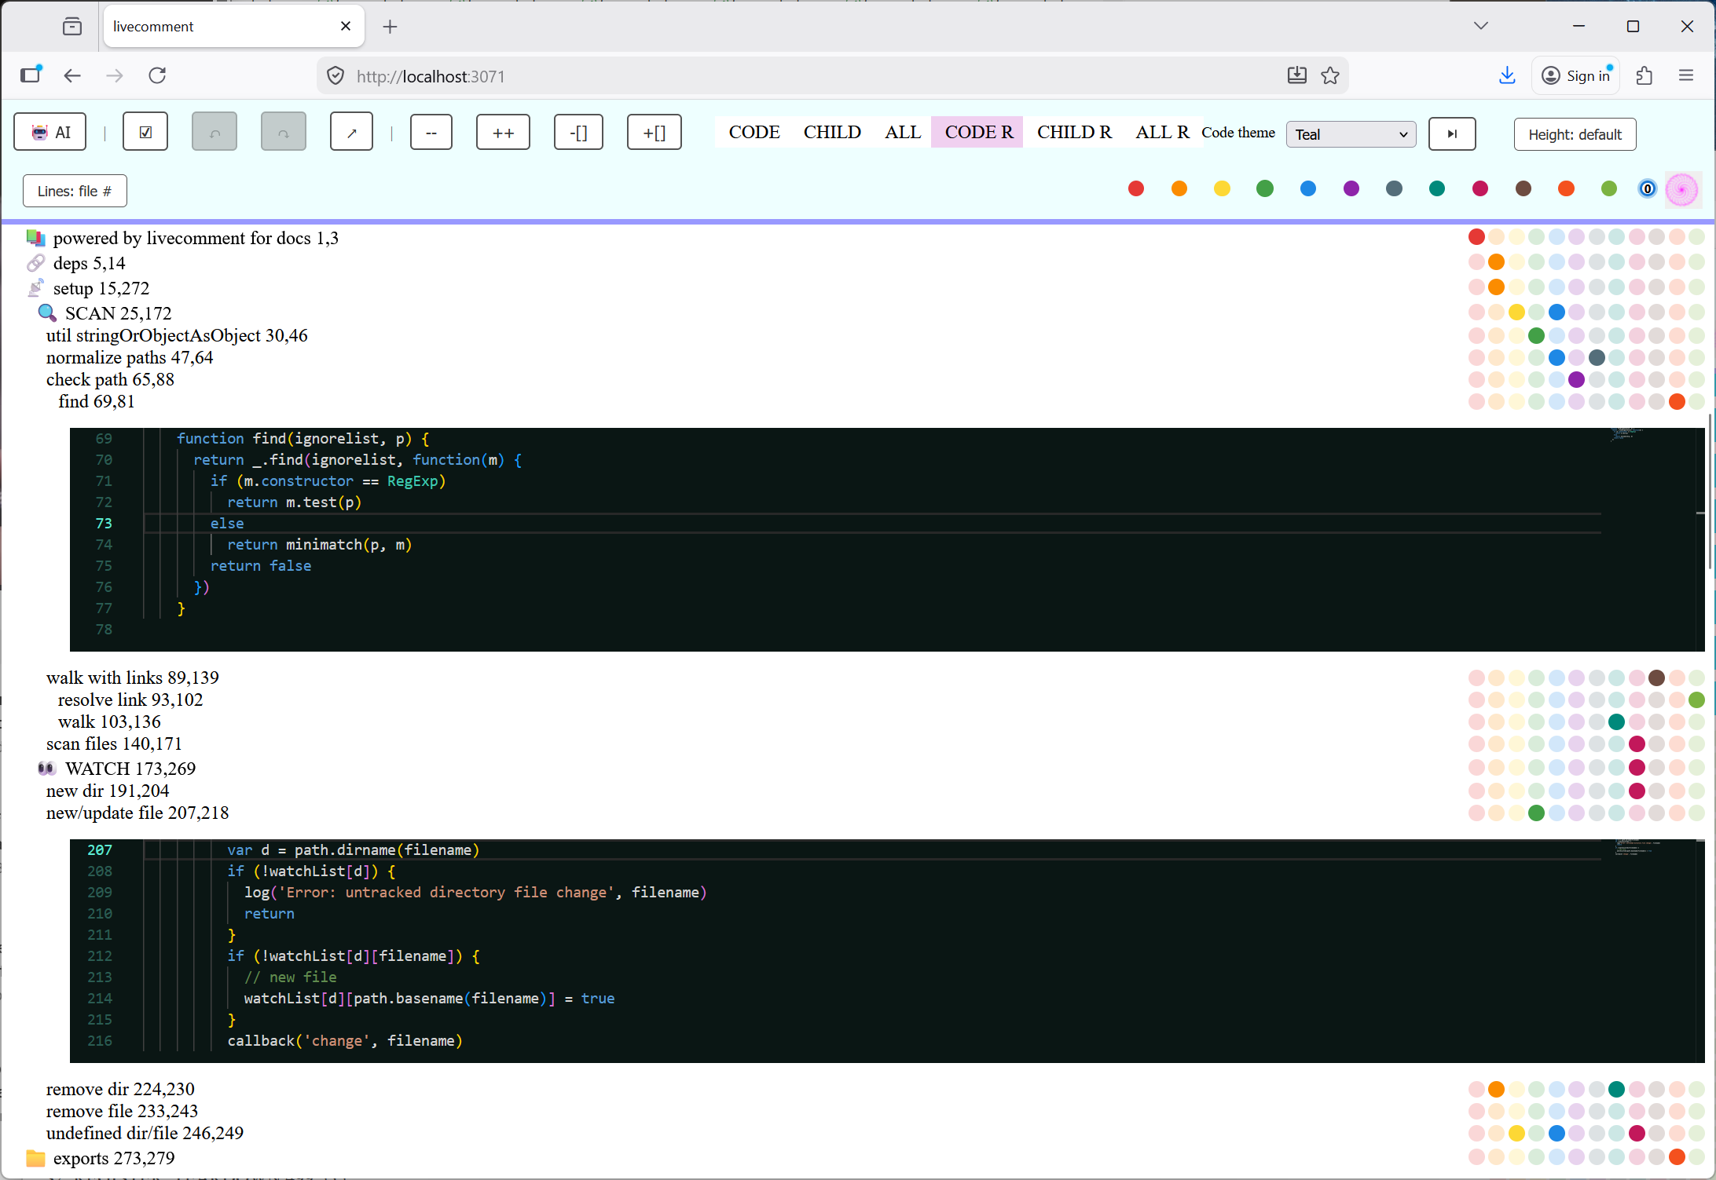Screen dimensions: 1716x1180
Task: Collapse 'new/update file 207,218' section
Action: pyautogui.click(x=137, y=813)
